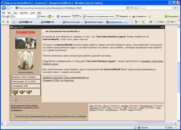Screen dimensions: 181x130
Task: Open the View menu
Action: [15, 13]
